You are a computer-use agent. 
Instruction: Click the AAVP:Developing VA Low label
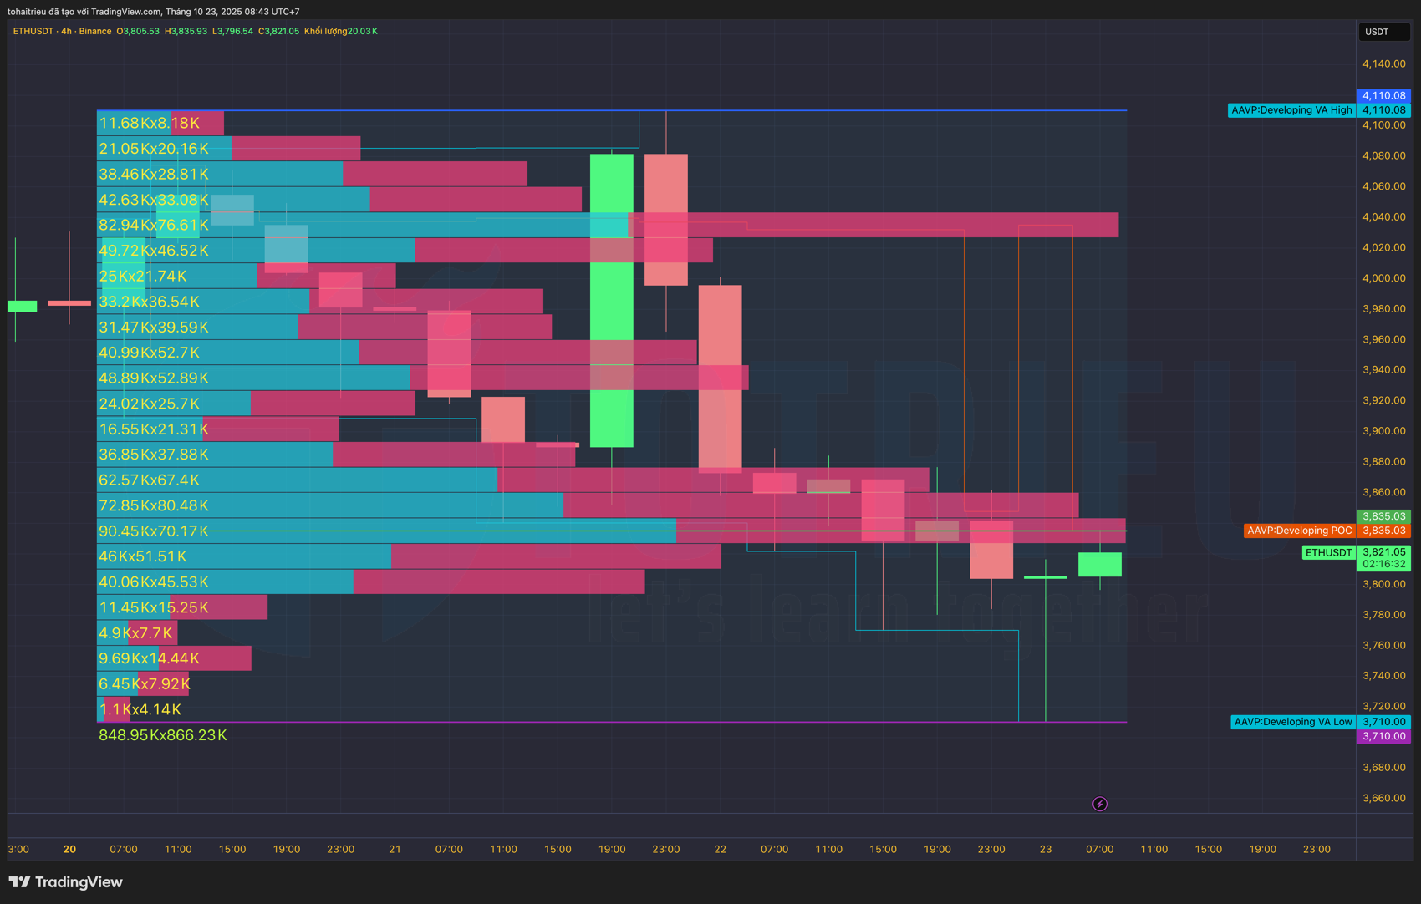coord(1292,722)
